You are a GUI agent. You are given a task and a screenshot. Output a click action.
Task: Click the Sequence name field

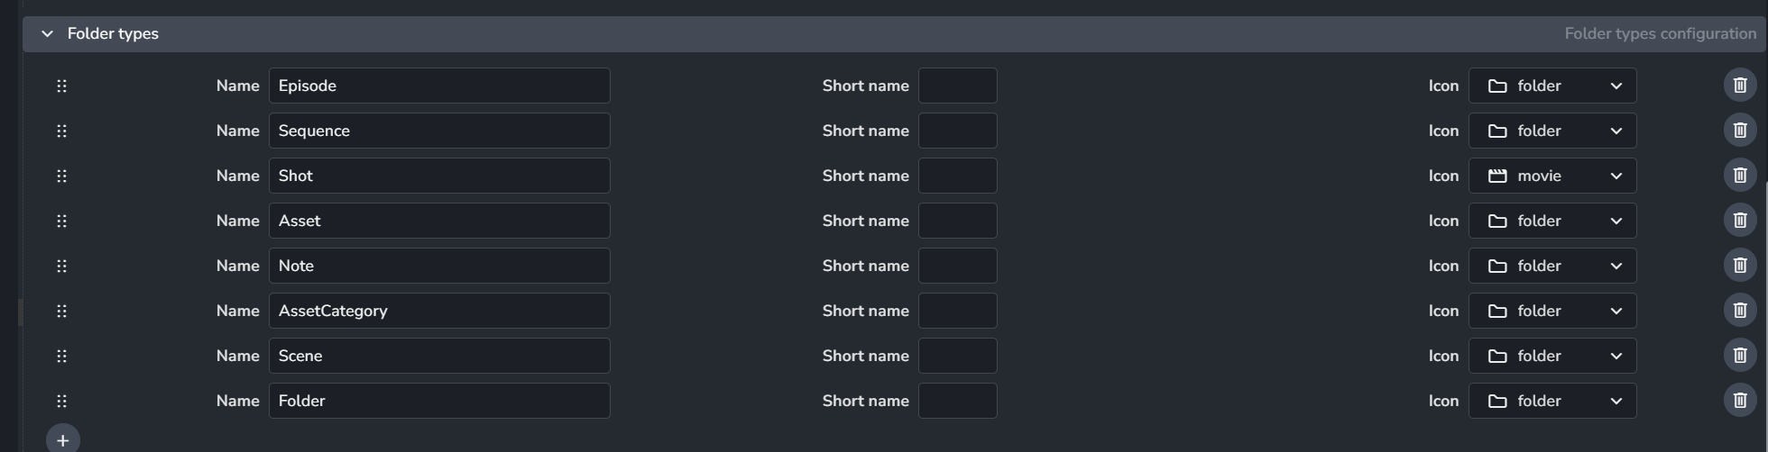click(x=439, y=131)
